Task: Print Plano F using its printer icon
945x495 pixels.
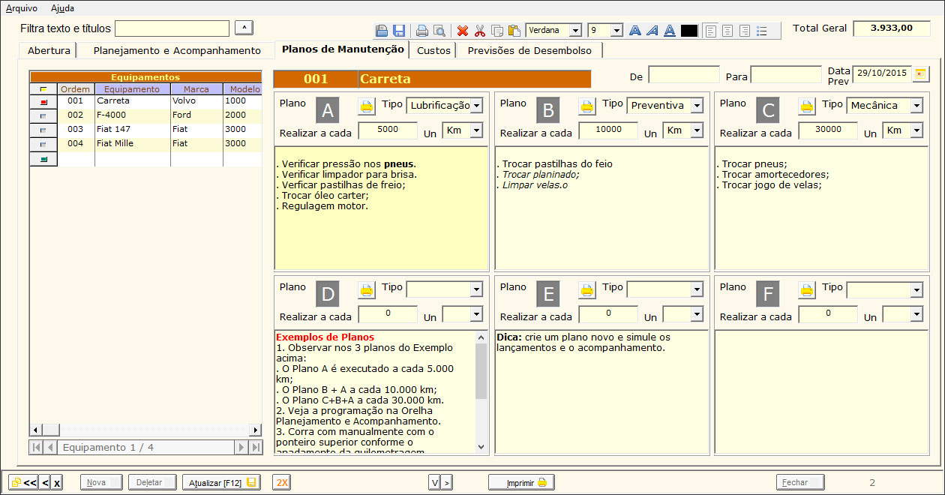Action: pos(807,289)
